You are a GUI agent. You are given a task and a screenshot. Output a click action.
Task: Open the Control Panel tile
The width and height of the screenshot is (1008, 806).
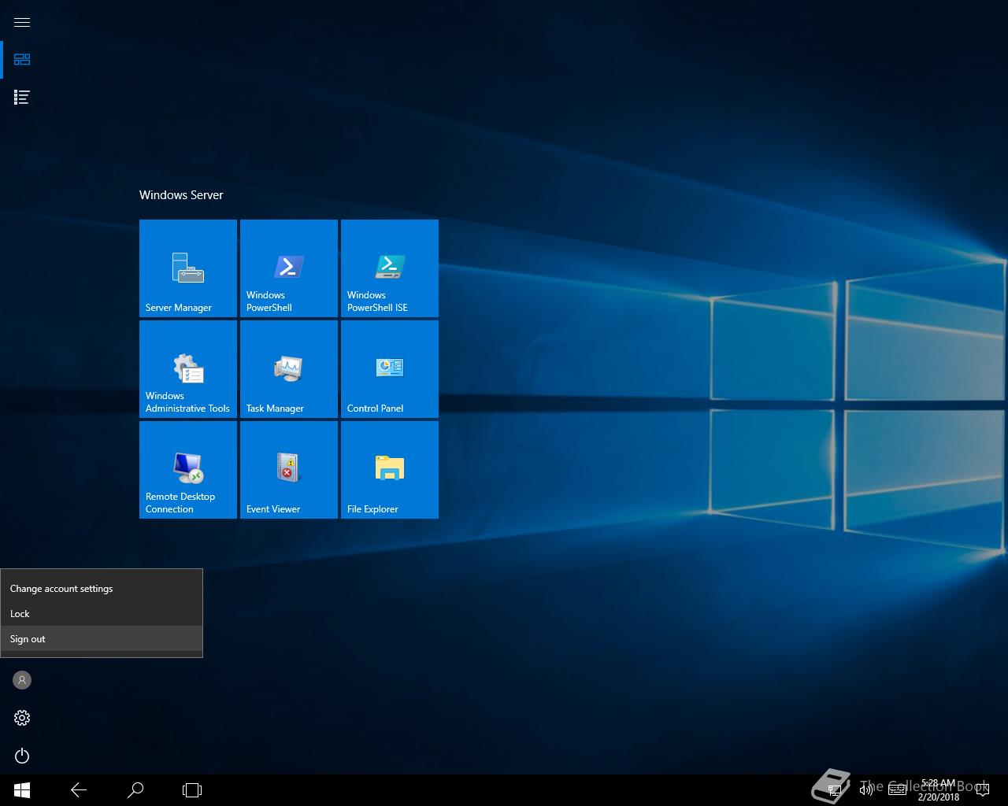click(x=389, y=369)
